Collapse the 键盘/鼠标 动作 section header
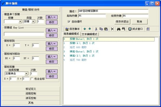Viewport: 161px width, 107px height. point(31,10)
